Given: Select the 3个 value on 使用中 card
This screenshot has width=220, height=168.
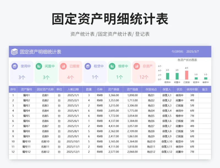Looking at the screenshot, I should (x=22, y=77).
